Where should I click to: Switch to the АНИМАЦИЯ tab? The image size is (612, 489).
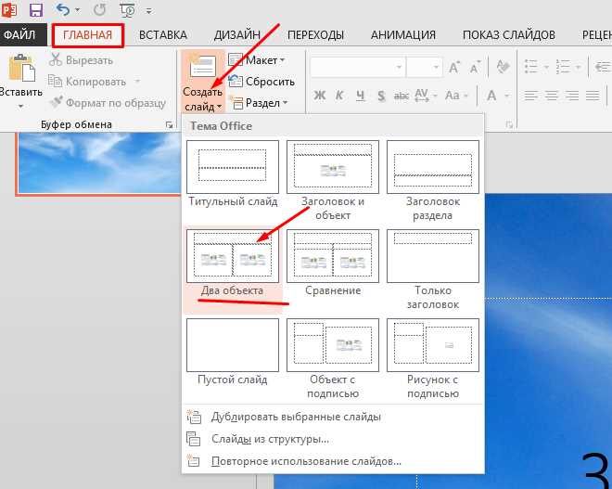403,35
